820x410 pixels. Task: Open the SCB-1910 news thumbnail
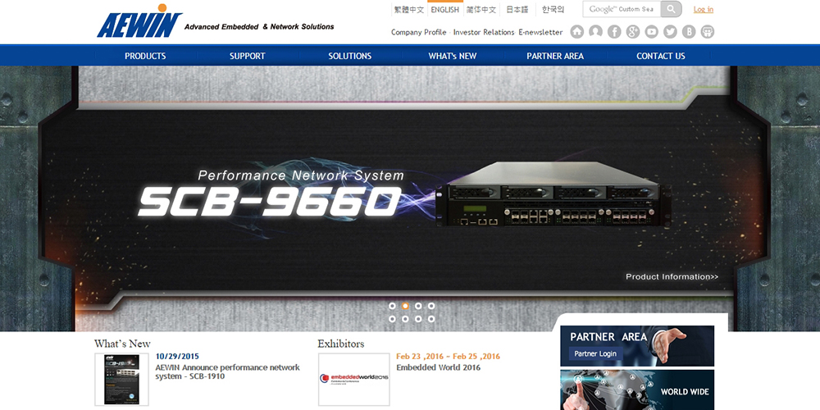[x=121, y=379]
